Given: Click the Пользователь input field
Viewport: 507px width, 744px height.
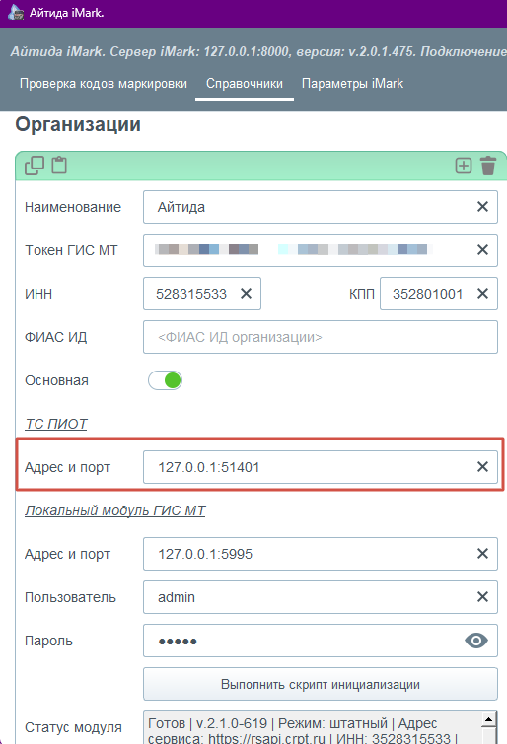Looking at the screenshot, I should [x=321, y=597].
